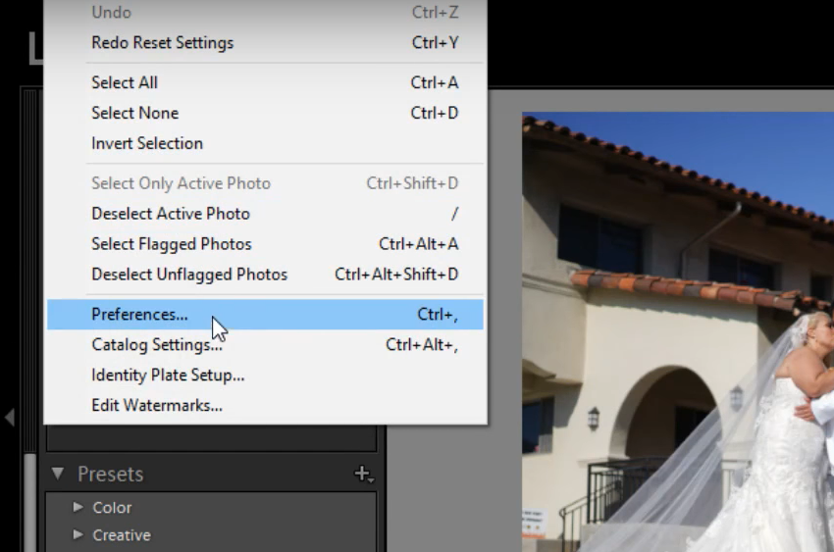Viewport: 834px width, 552px height.
Task: Click the wedding photo preview
Action: coord(678,332)
